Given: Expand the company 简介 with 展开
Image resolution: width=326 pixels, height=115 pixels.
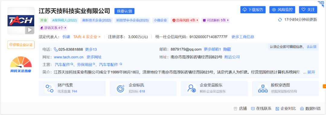Looking at the screenshot, I should tap(311, 72).
